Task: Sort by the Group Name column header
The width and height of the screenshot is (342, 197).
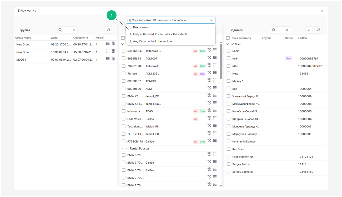Action: [x=23, y=38]
